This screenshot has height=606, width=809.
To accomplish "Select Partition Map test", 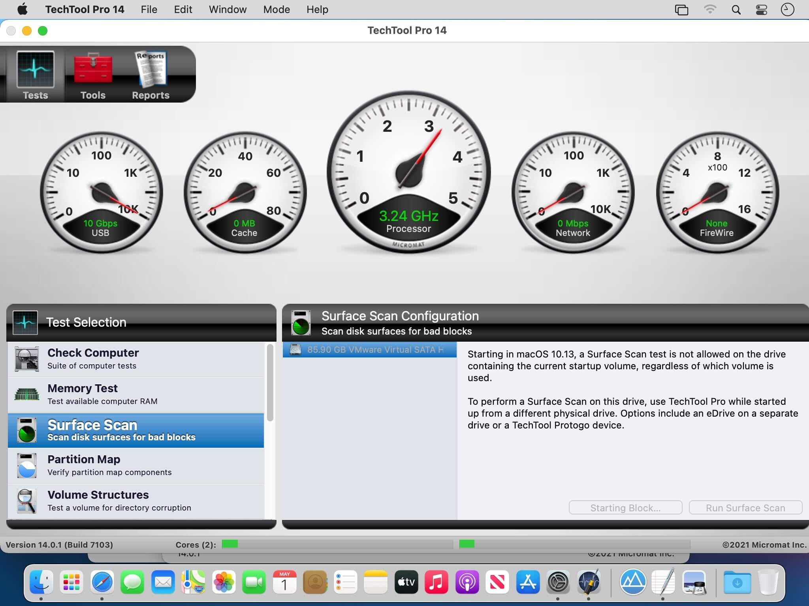I will click(x=135, y=465).
